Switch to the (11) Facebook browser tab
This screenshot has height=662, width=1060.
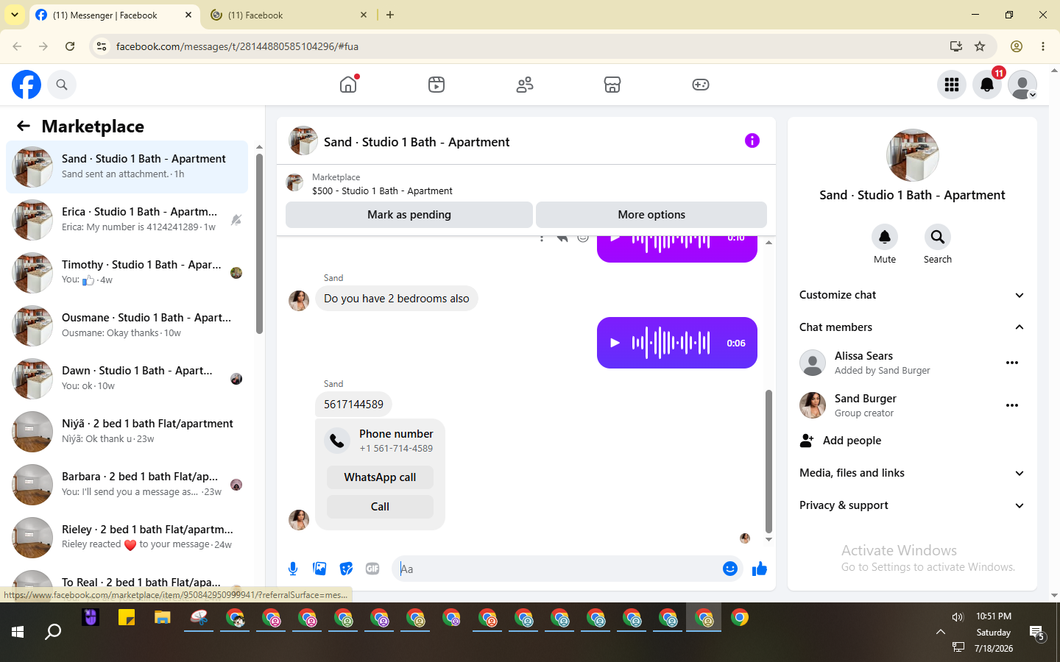(289, 15)
